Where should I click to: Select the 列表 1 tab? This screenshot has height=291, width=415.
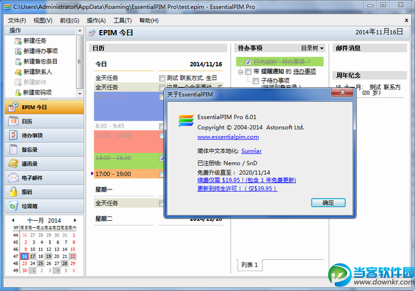click(x=250, y=265)
